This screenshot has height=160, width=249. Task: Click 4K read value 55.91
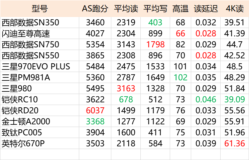click(235, 122)
